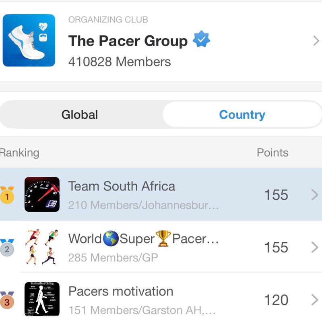Tap the Points column header
322x322 pixels.
(272, 153)
